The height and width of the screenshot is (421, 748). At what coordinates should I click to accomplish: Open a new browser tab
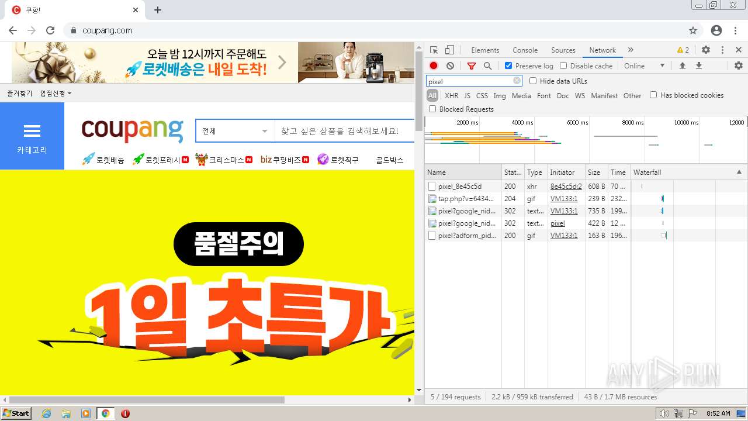tap(158, 10)
